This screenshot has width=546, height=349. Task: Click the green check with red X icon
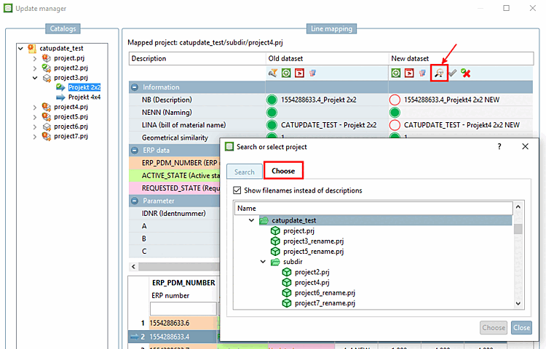466,73
